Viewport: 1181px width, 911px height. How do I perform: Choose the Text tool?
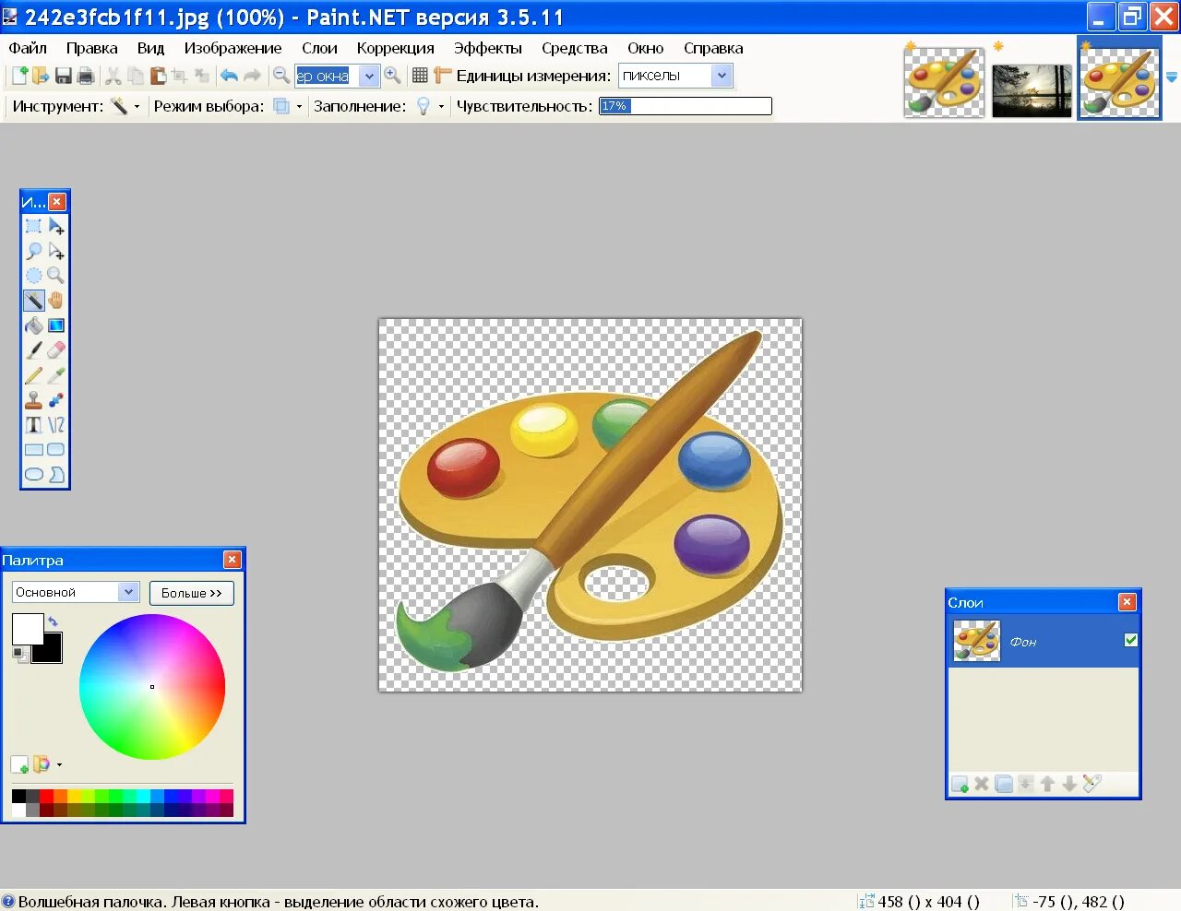pos(34,424)
